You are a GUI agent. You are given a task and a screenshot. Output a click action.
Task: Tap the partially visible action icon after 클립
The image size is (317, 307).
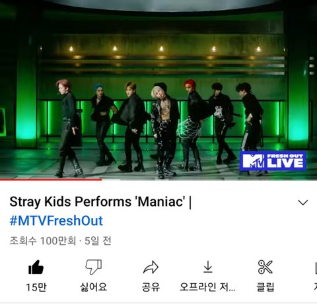[x=316, y=267]
